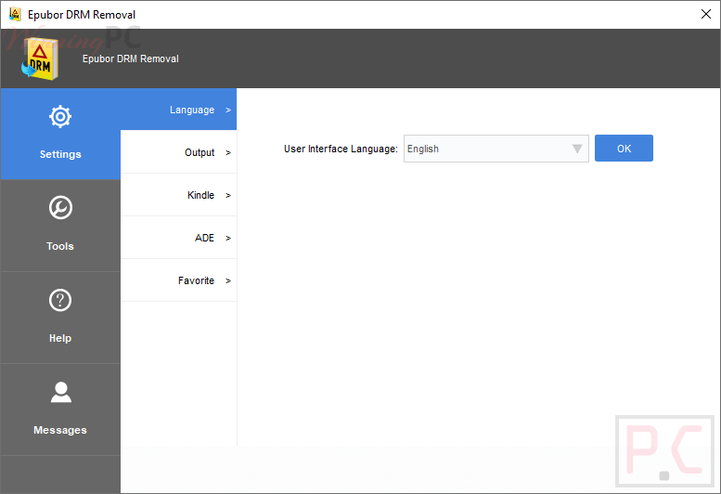Click the Kindle tab chevron arrow
The height and width of the screenshot is (494, 721).
(228, 196)
